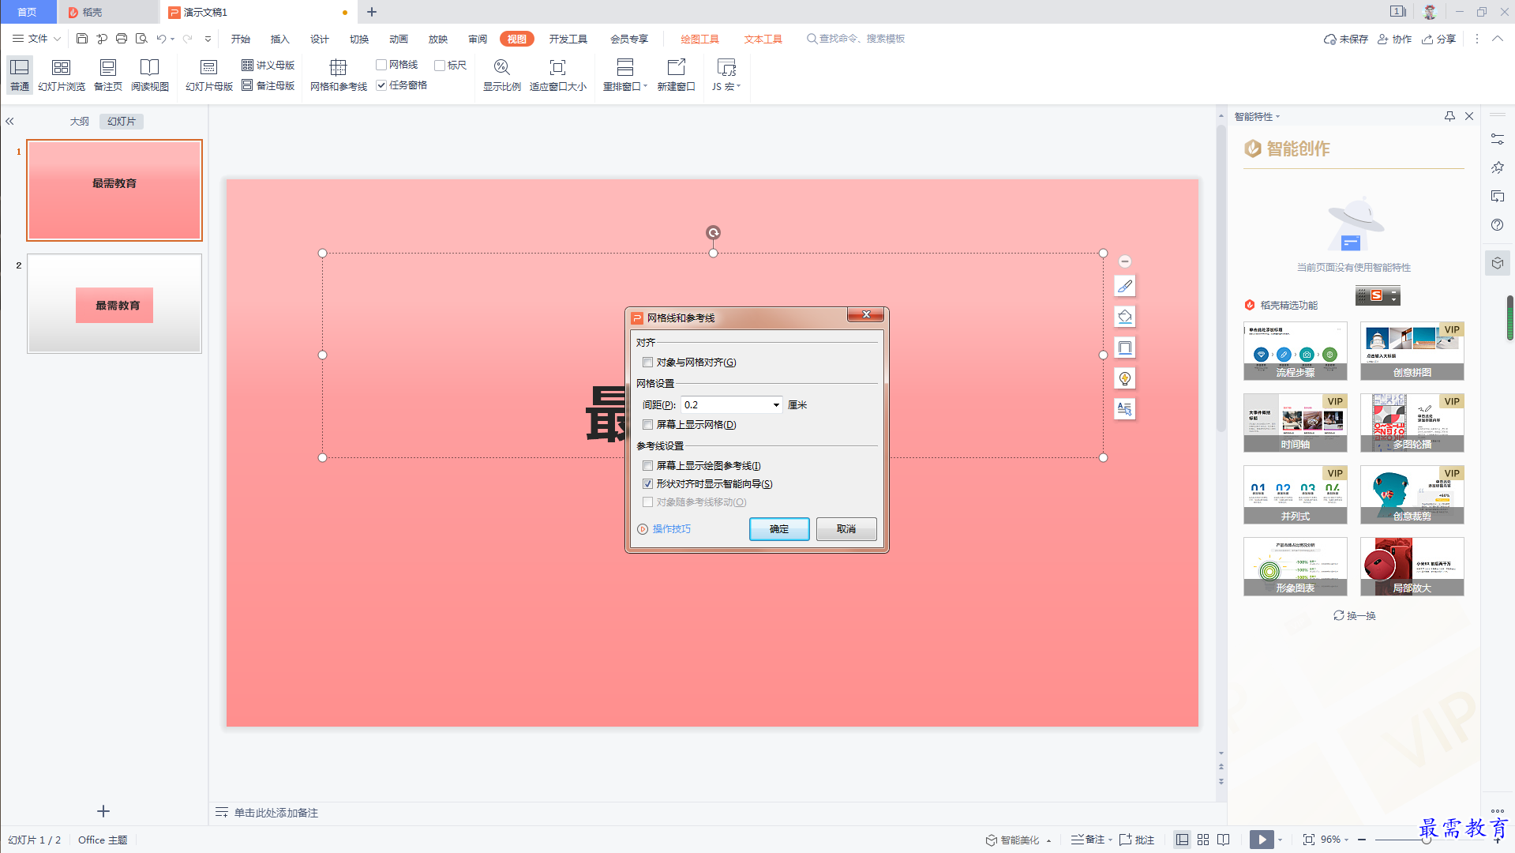1515x853 pixels.
Task: Expand quick access toolbar customize arrow
Action: pos(208,39)
